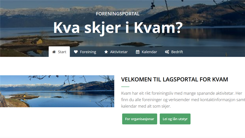Click the Kva skjer i Kvam? heading

pos(118,28)
